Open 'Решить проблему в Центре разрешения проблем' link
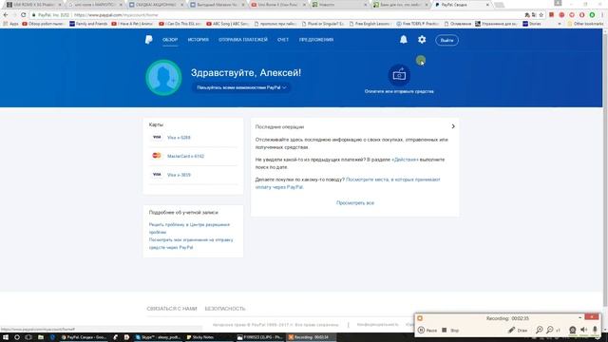The height and width of the screenshot is (342, 608). (189, 228)
